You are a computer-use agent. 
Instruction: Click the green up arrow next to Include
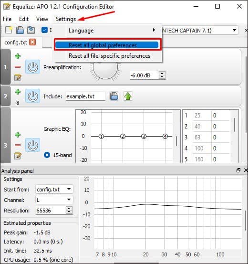[x=128, y=96]
